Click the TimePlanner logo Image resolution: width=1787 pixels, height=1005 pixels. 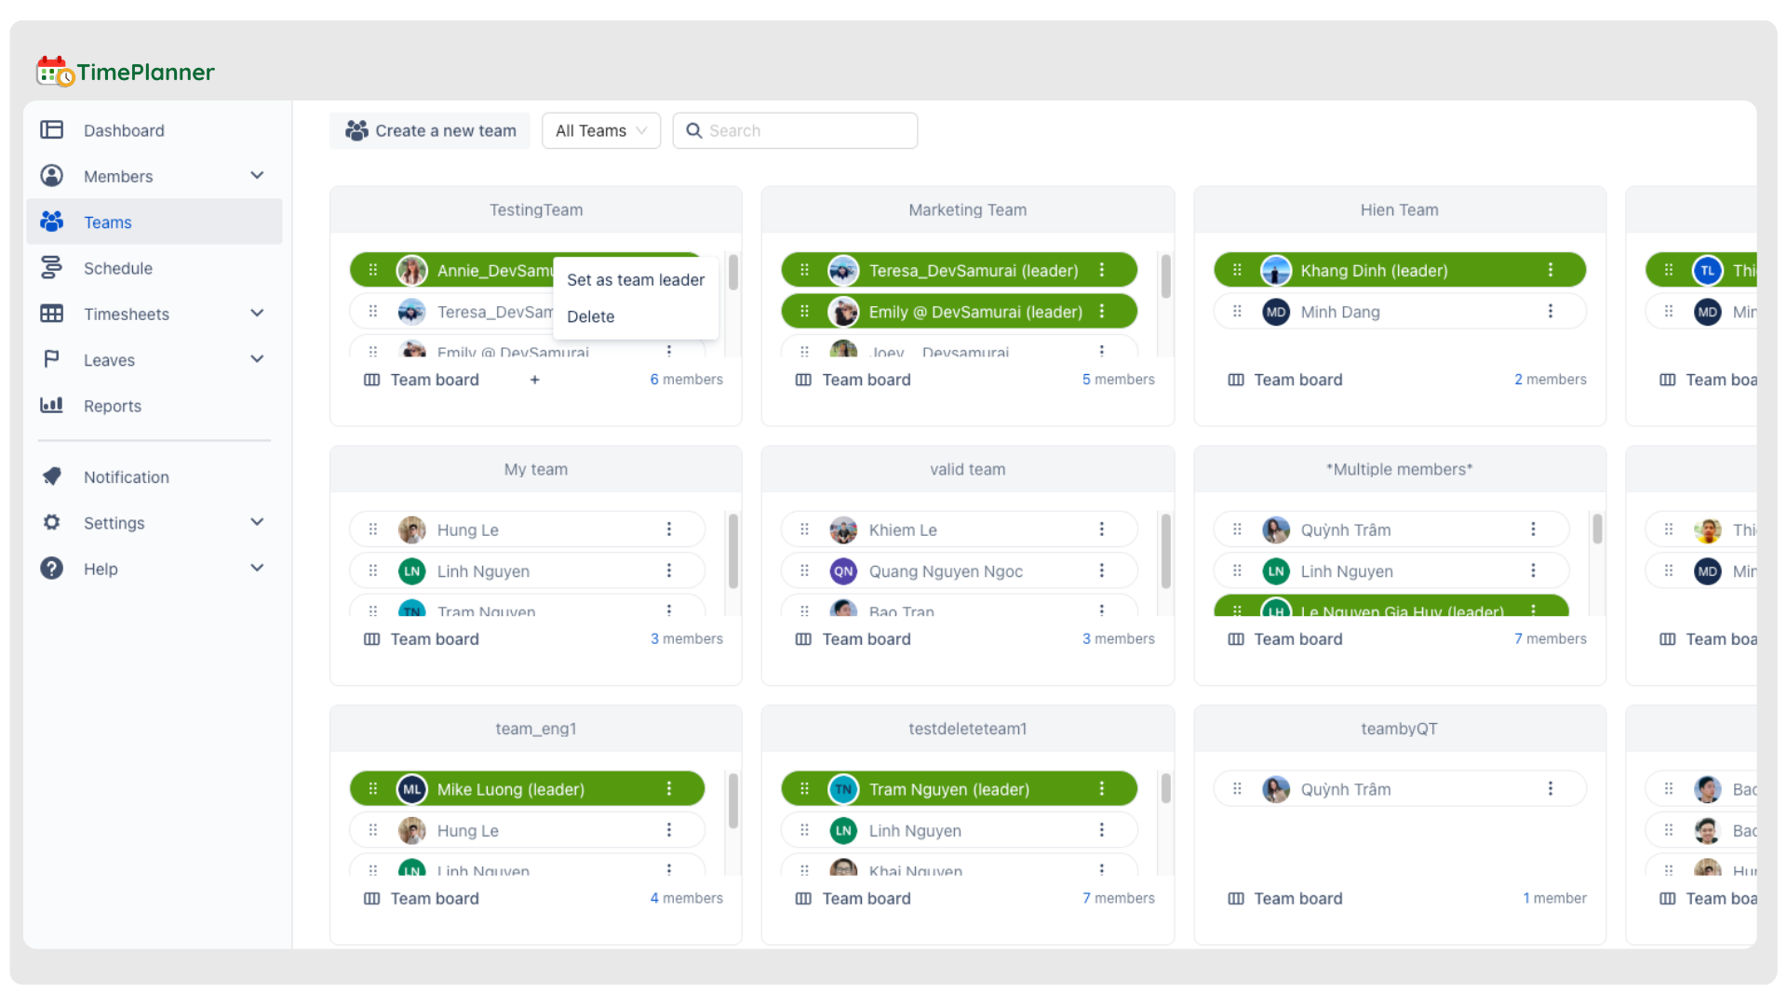pyautogui.click(x=126, y=72)
